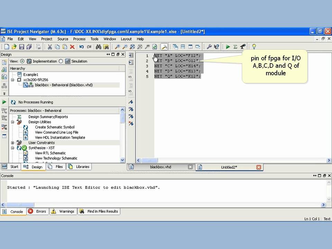This screenshot has width=332, height=249.
Task: Click the editor horizontal scrollbar thumb
Action: (149, 160)
